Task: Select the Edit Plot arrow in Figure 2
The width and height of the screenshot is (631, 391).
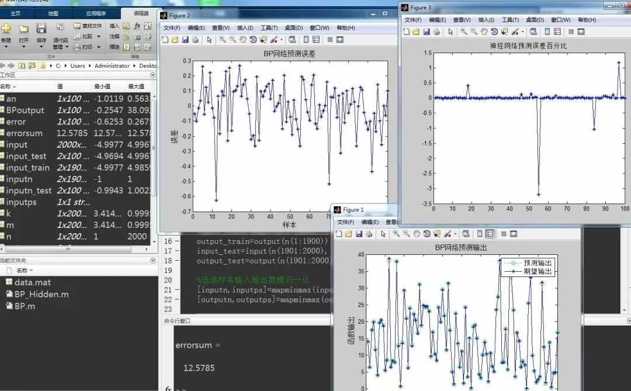Action: (x=210, y=40)
